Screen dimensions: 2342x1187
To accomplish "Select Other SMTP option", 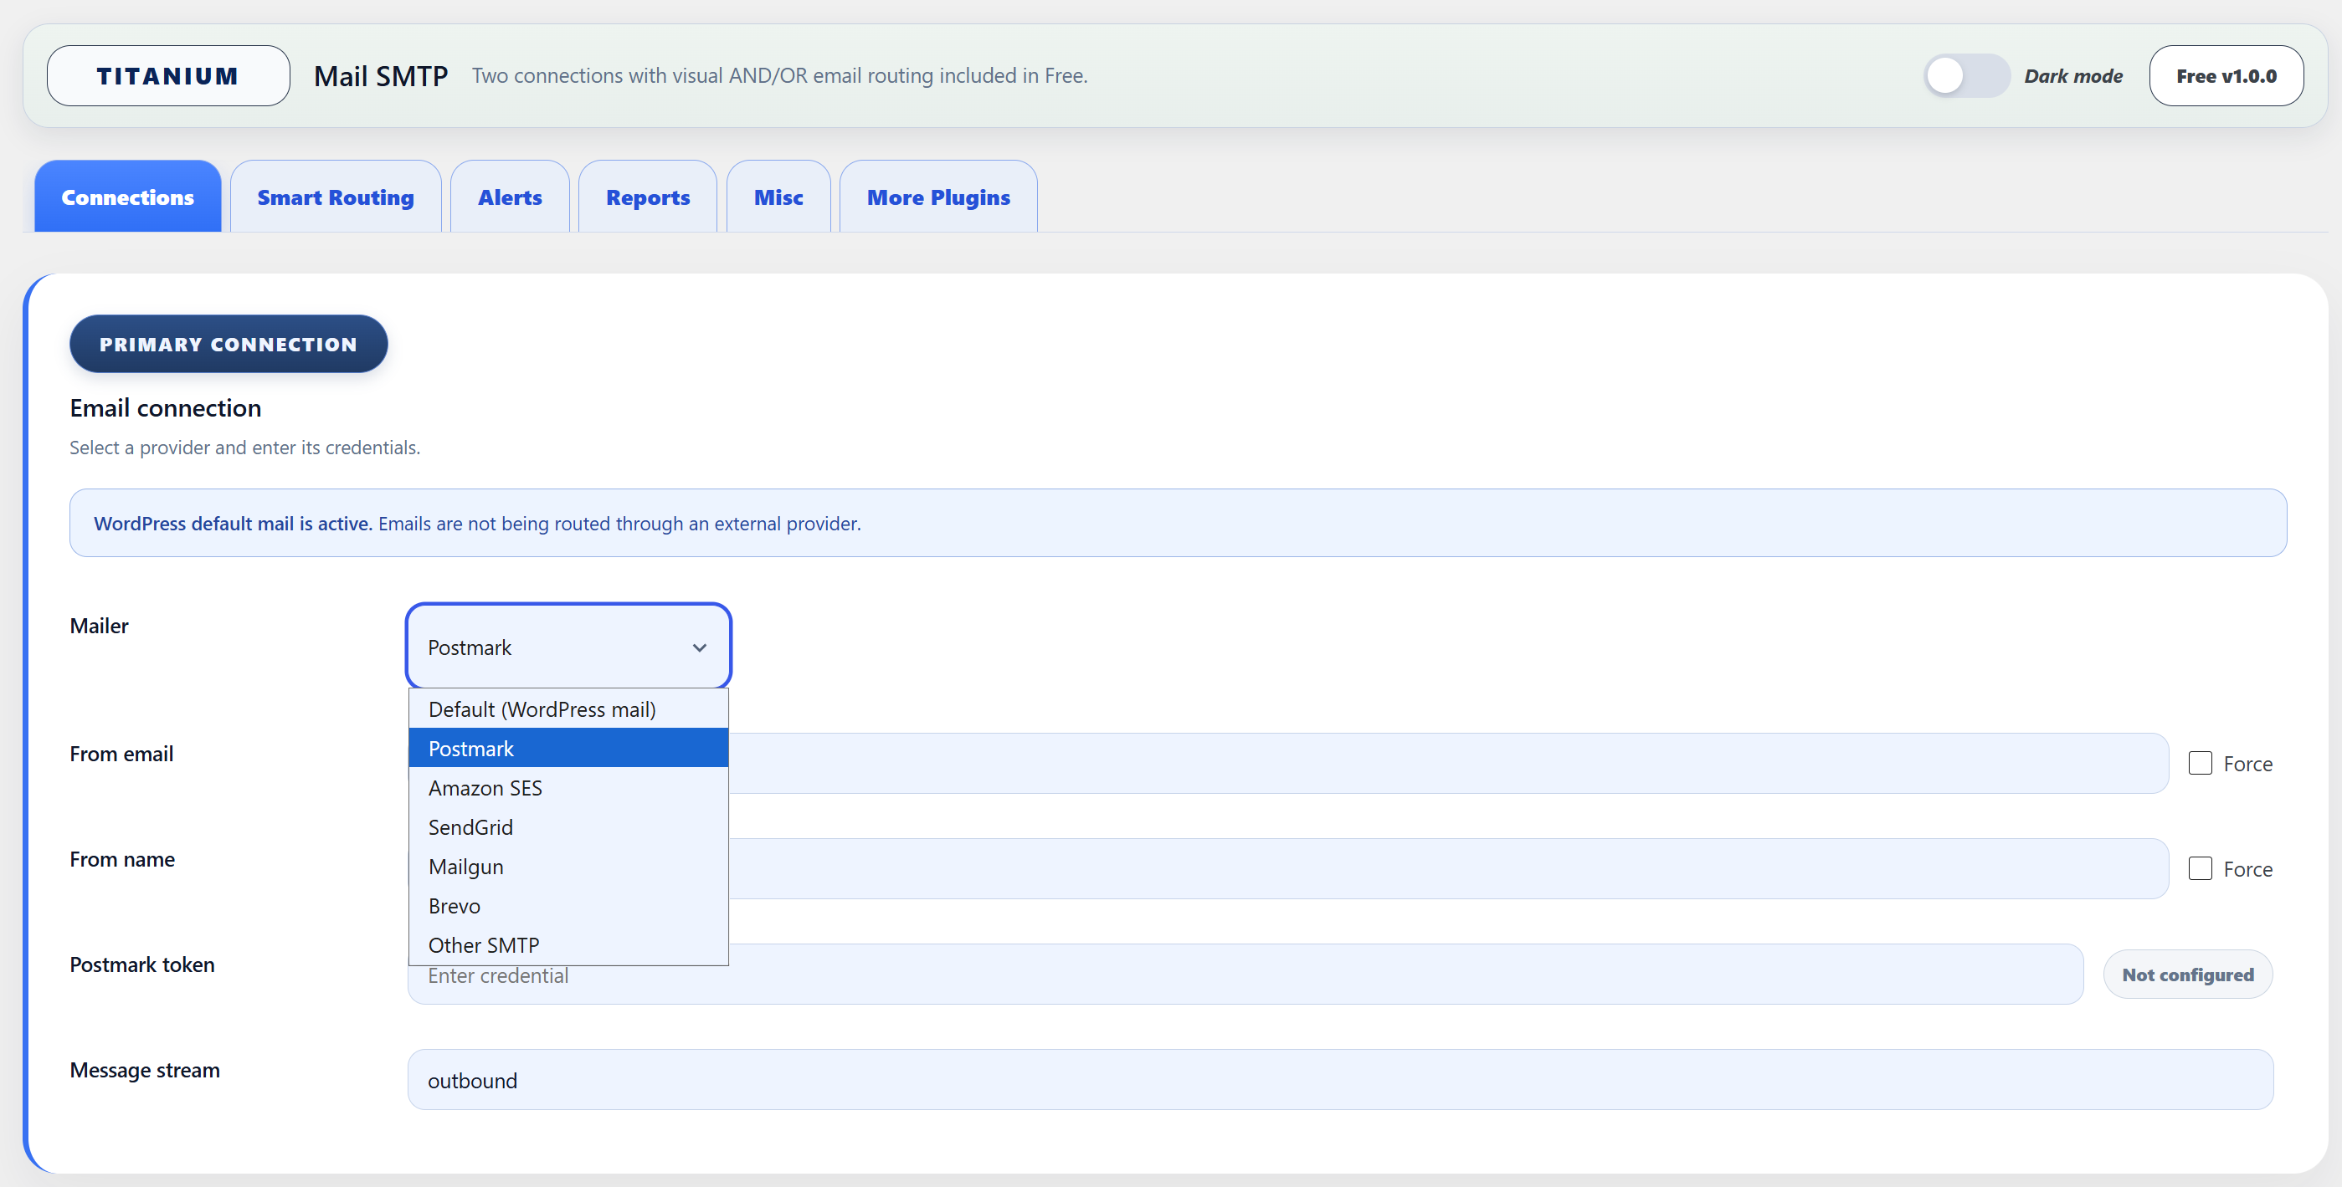I will tap(568, 944).
